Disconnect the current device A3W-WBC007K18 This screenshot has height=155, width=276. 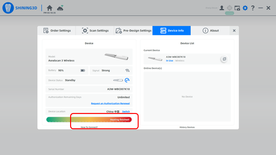point(224,59)
